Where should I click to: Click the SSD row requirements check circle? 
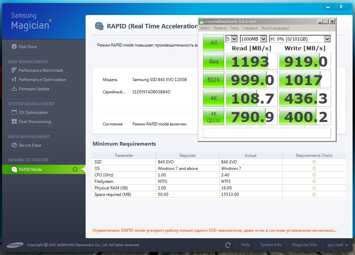(314, 162)
